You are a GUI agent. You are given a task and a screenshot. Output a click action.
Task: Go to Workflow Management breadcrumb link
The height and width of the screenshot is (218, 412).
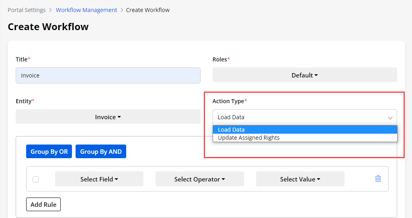(x=86, y=10)
